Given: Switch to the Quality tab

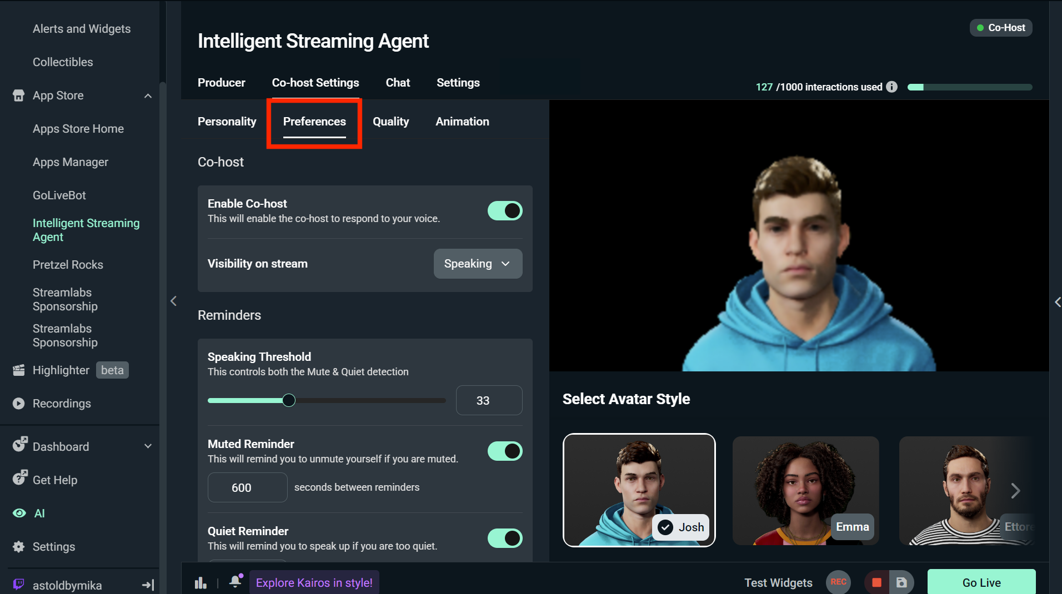Looking at the screenshot, I should 390,122.
